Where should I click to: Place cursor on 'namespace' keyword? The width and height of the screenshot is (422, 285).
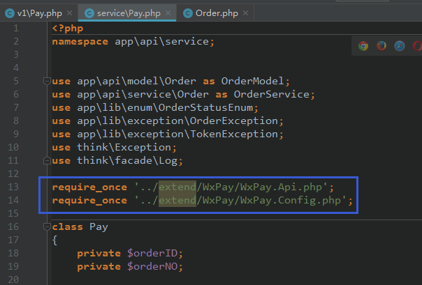pyautogui.click(x=80, y=42)
